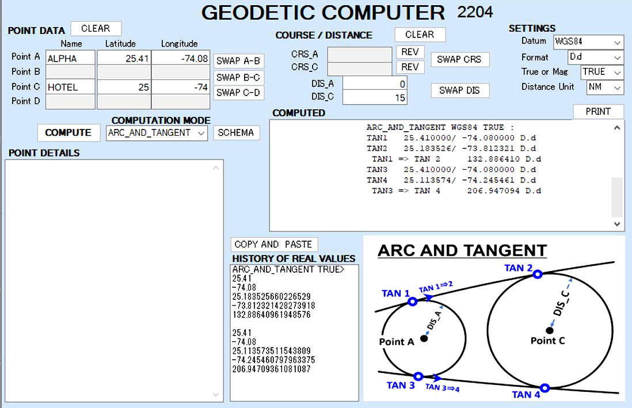Click the TAN2 coordinates line in COMPUTED

click(451, 148)
